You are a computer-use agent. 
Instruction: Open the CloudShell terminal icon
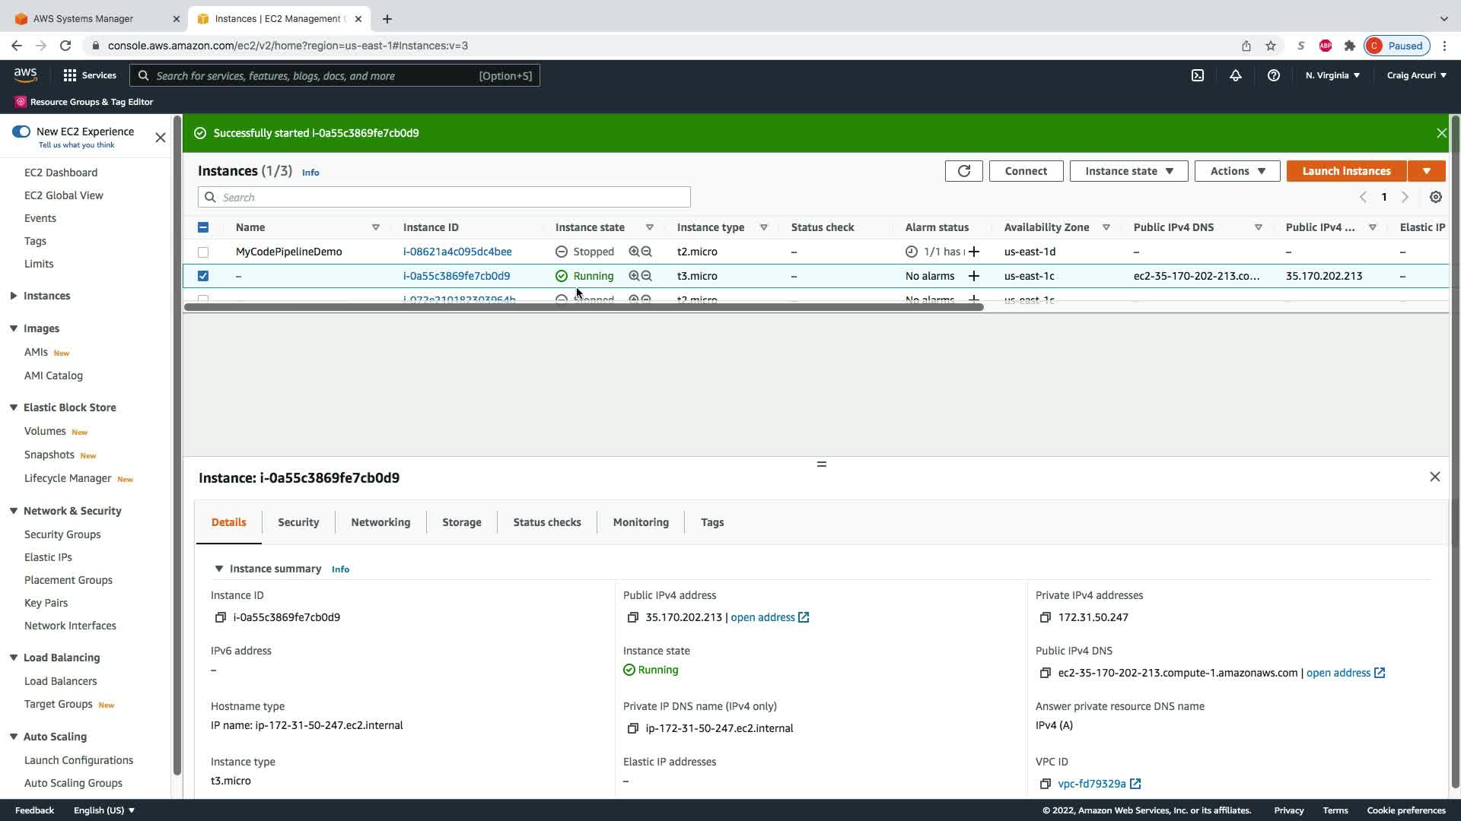click(x=1197, y=75)
